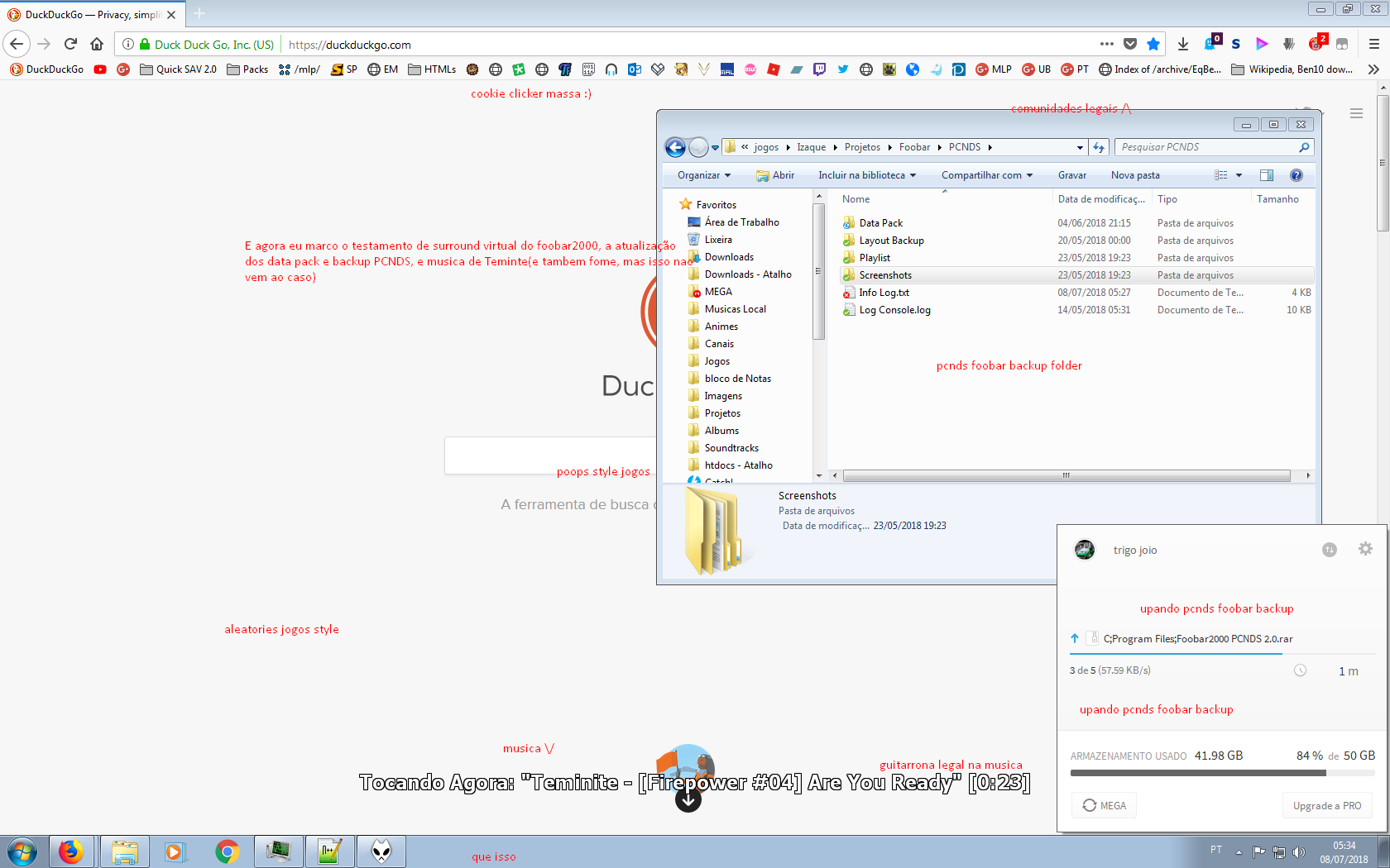Click the Windows Start button
Image resolution: width=1390 pixels, height=868 pixels.
coord(22,851)
